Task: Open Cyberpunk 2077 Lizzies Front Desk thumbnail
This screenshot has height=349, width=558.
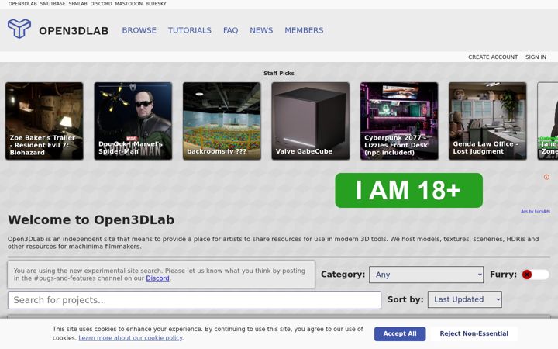Action: coord(399,121)
